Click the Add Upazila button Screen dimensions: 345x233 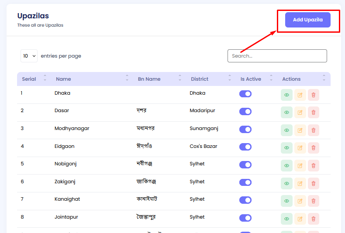point(307,20)
